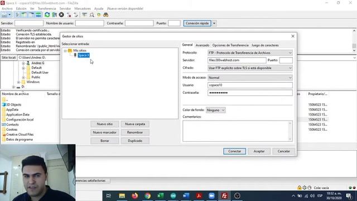
Task: Open the Ayuda menu
Action: click(99, 9)
